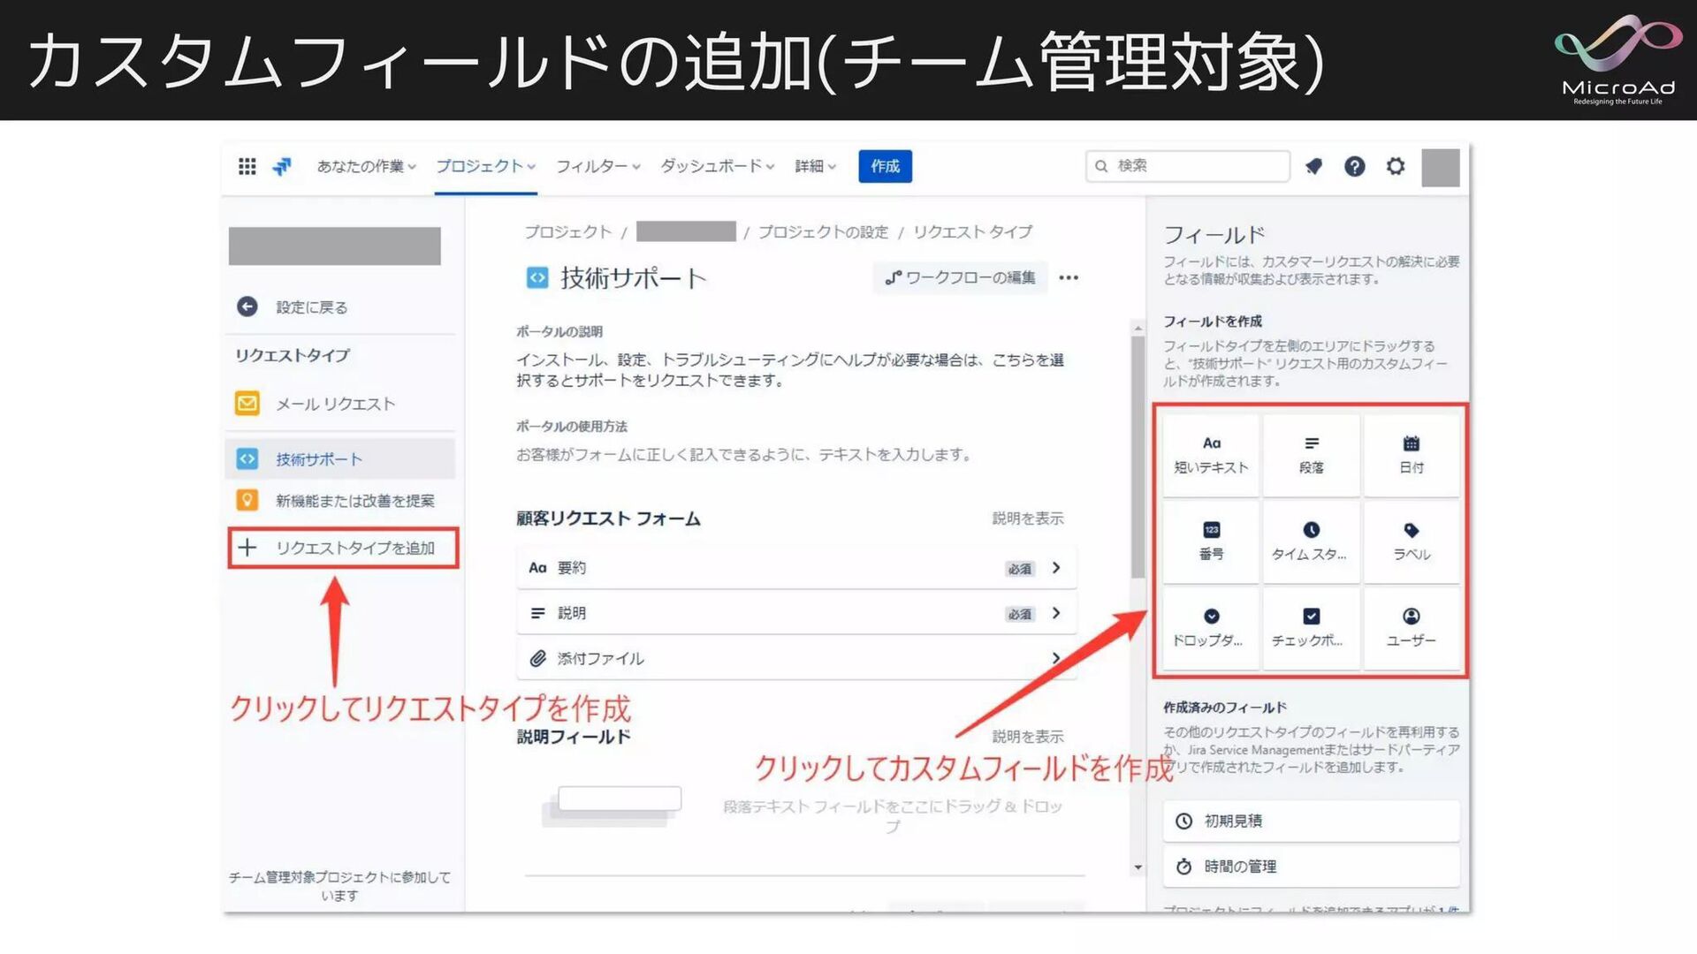
Task: Select the 日付 field type
Action: coord(1411,455)
